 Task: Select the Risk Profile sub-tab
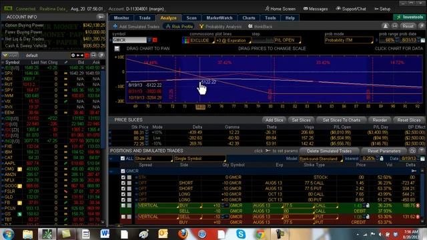(179, 27)
